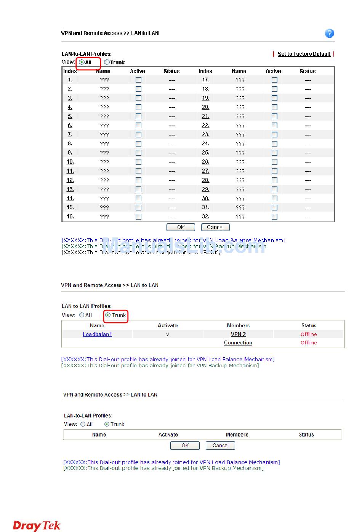Select the Trunk radio in the Loadbalan1 panel
Screen dimensions: 362x532
108,315
